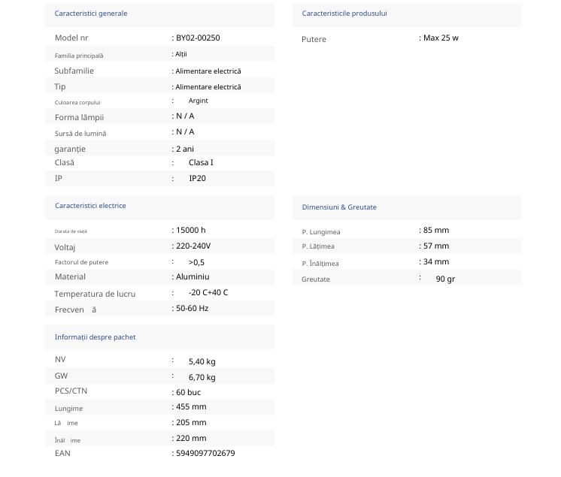Image resolution: width=561 pixels, height=477 pixels.
Task: Select the Caracteristici generale section heading
Action: 91,14
